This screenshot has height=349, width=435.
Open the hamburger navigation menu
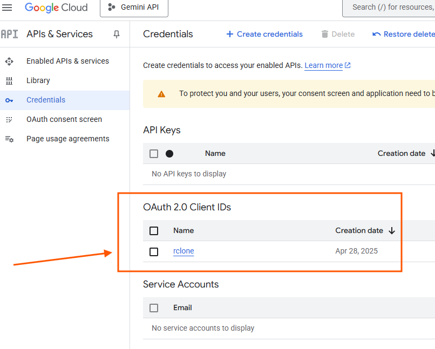[x=7, y=8]
